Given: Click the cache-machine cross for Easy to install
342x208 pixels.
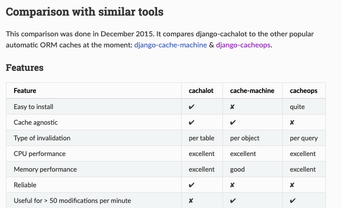Looking at the screenshot, I should click(x=232, y=107).
